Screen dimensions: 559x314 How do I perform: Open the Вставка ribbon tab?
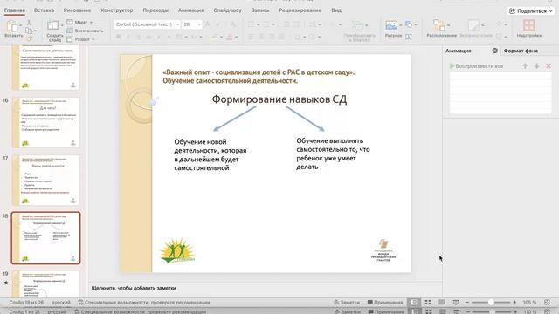[45, 10]
